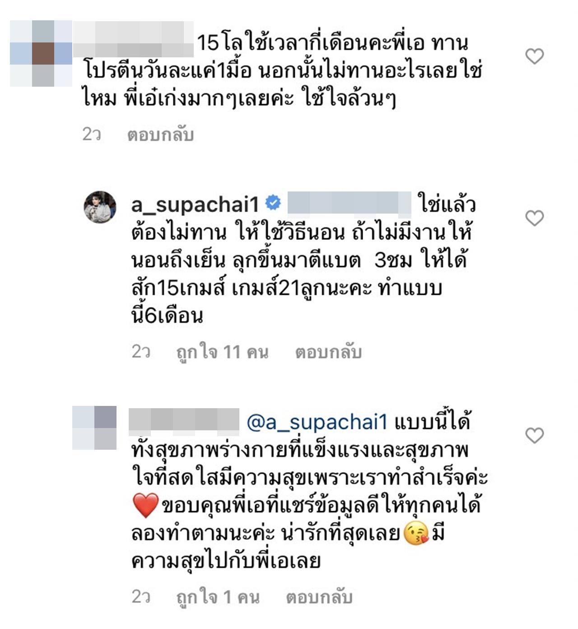The height and width of the screenshot is (629, 578).
Task: Click the blurred mention after a_supachai1's verified badge
Action: (x=350, y=203)
